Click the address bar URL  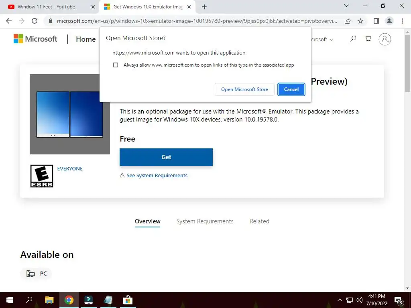coord(197,21)
